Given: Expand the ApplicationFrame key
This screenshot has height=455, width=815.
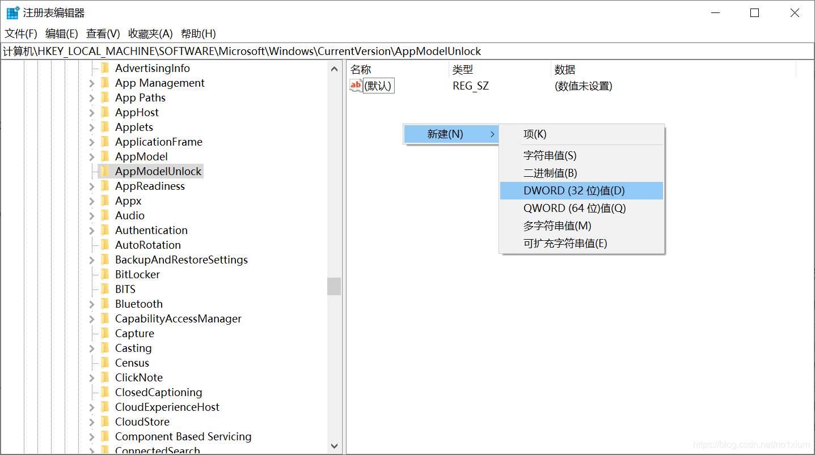Looking at the screenshot, I should tap(92, 142).
